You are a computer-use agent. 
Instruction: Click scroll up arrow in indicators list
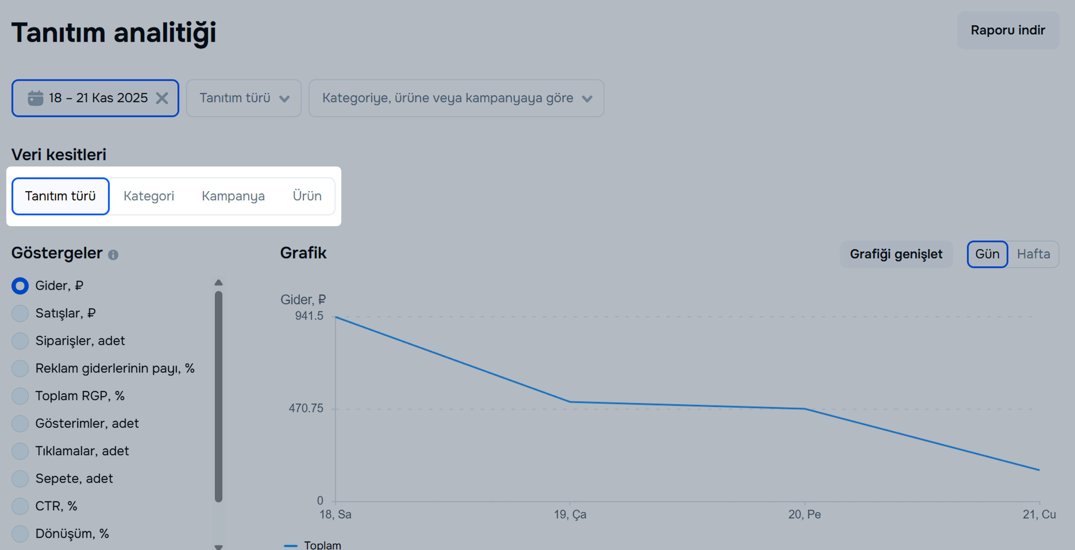[x=218, y=283]
